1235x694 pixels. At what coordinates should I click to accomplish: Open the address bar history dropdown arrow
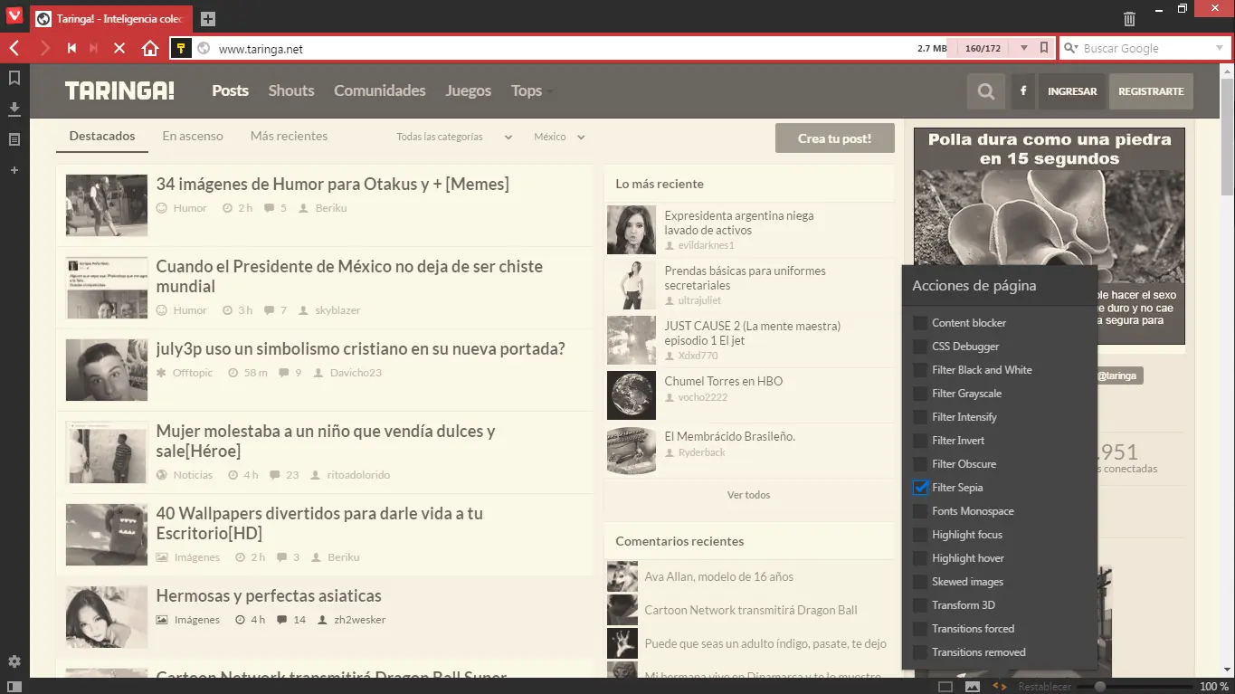[1024, 48]
